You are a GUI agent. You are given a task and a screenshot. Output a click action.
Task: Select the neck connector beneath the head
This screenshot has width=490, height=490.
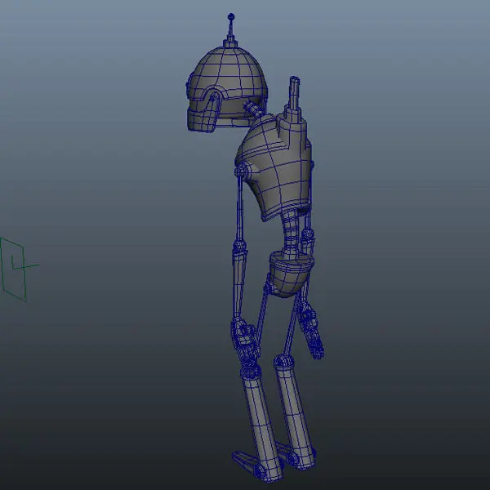click(254, 109)
